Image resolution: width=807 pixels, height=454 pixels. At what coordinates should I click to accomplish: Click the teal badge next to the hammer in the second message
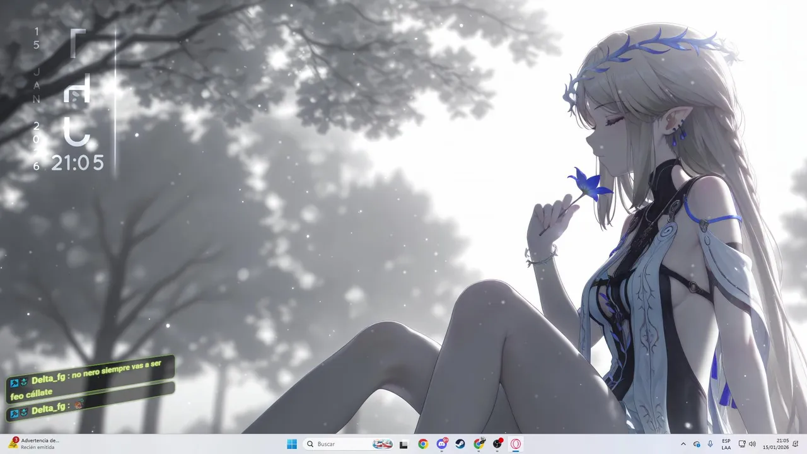click(24, 412)
